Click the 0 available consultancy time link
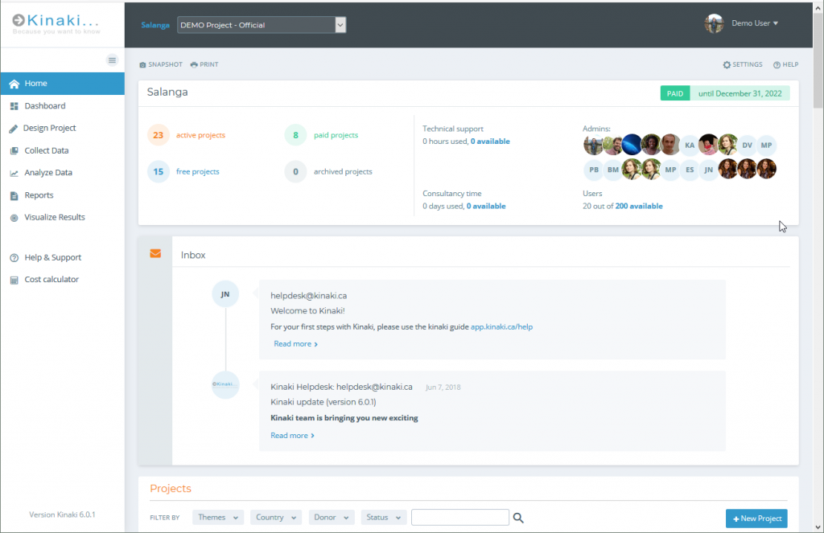824x533 pixels. click(x=486, y=207)
